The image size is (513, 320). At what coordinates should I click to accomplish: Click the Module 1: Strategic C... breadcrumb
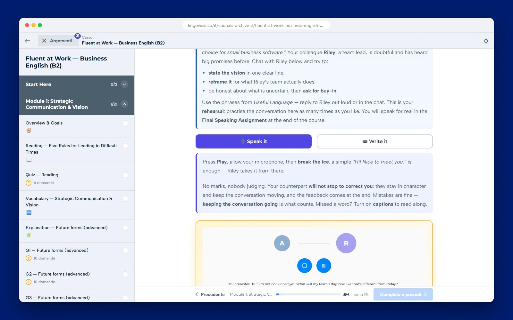click(x=251, y=294)
